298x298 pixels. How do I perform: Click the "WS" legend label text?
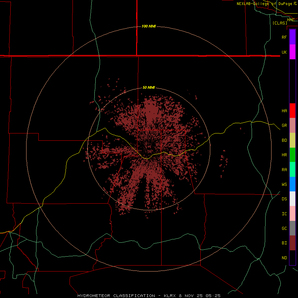click(x=284, y=184)
